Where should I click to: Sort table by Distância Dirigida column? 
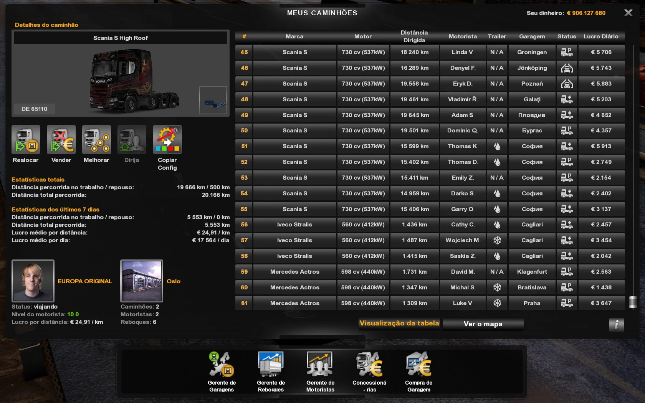click(414, 36)
